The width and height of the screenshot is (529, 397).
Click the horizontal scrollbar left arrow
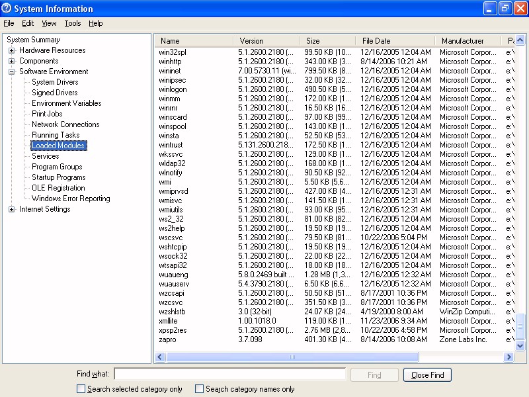tap(160, 357)
